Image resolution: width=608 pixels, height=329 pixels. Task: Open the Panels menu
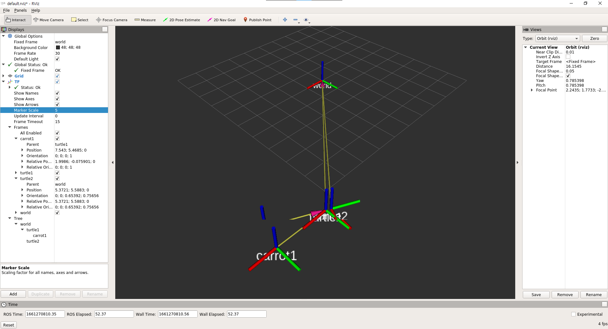[20, 10]
